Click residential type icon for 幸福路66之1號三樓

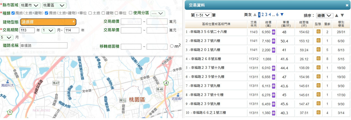[x=318, y=113]
